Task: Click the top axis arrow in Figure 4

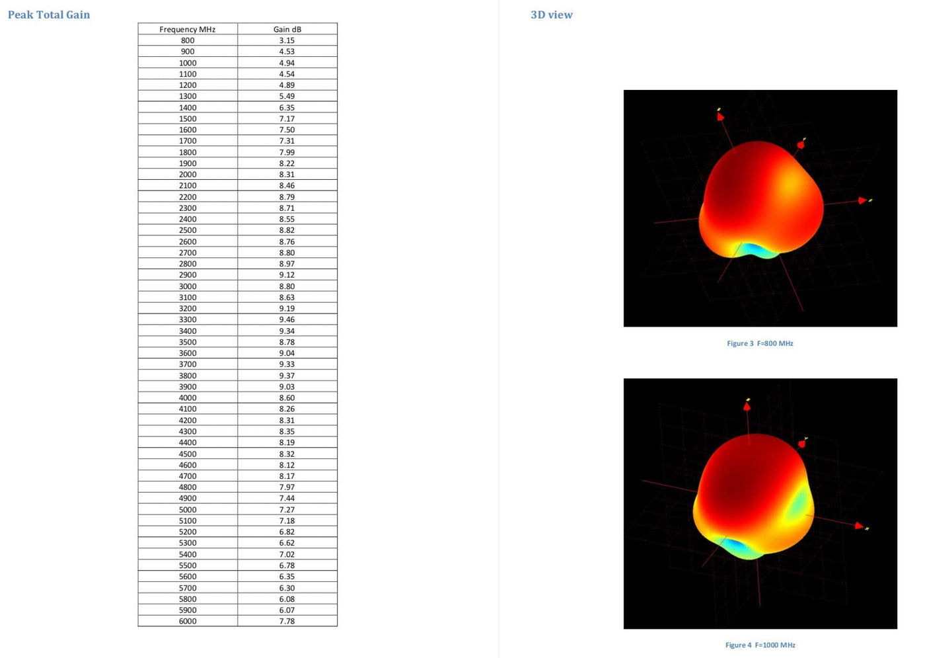Action: click(x=747, y=406)
